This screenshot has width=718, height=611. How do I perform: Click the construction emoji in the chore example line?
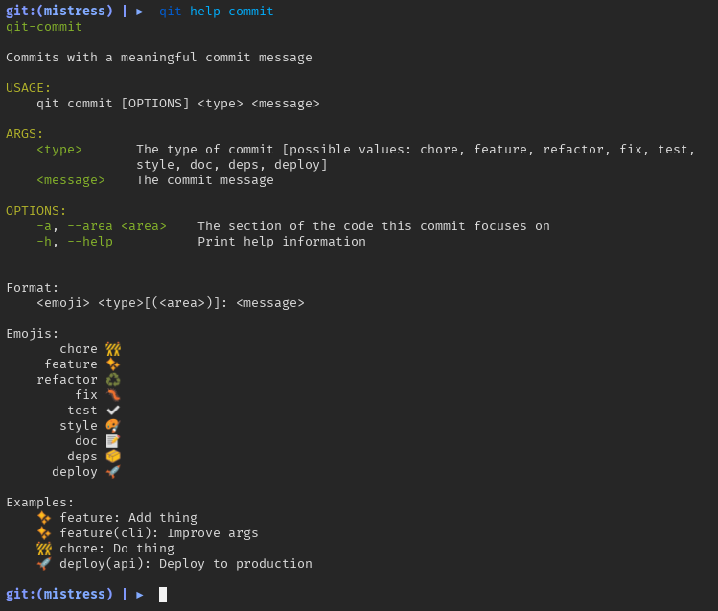pyautogui.click(x=44, y=549)
